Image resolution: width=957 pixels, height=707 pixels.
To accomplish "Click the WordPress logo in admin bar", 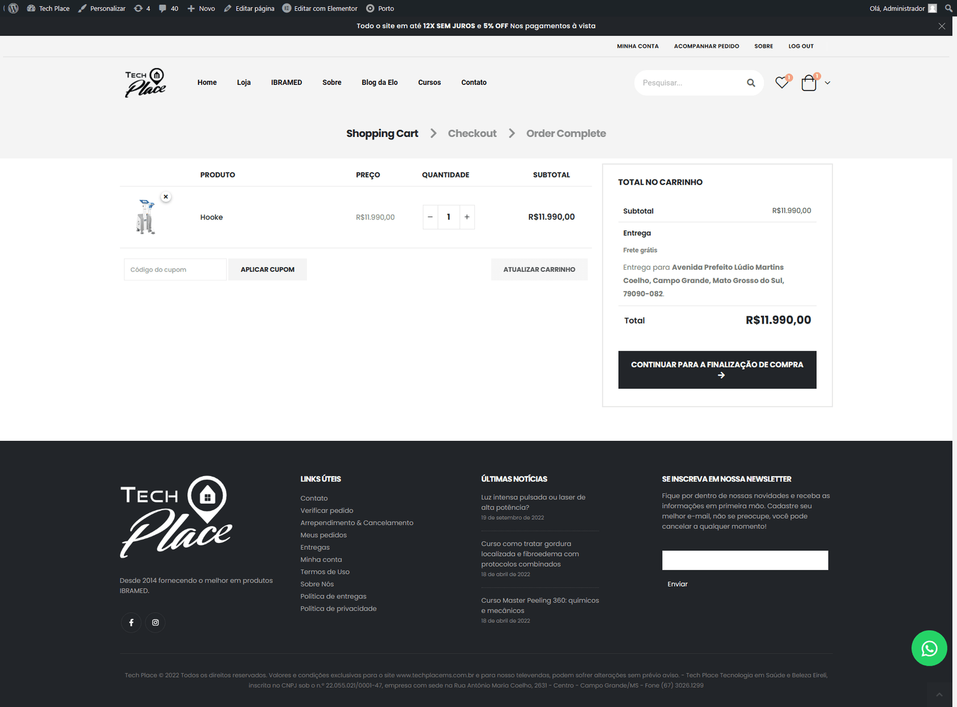I will (13, 8).
